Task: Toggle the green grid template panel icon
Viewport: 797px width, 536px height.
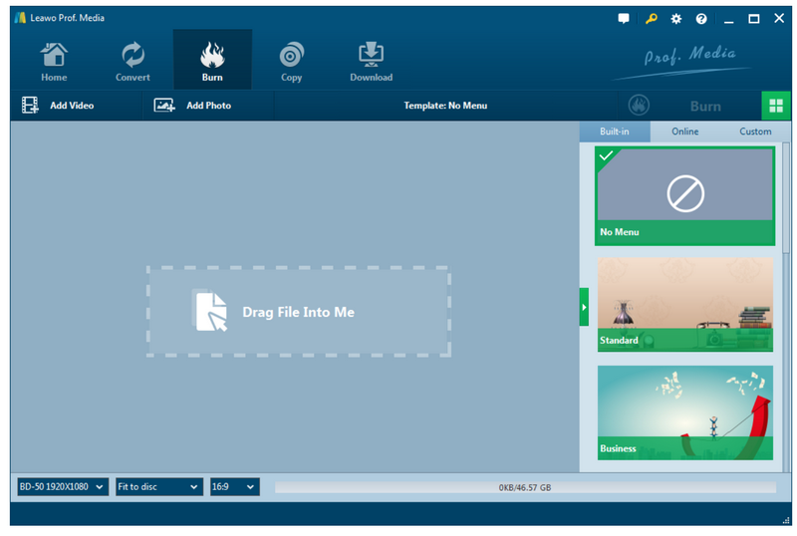Action: [776, 106]
